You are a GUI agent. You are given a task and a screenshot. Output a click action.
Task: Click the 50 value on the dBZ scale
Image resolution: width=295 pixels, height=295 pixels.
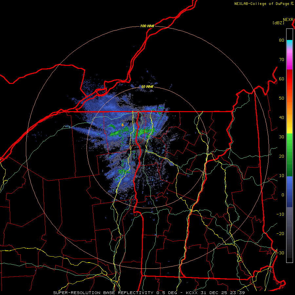tap(282, 98)
